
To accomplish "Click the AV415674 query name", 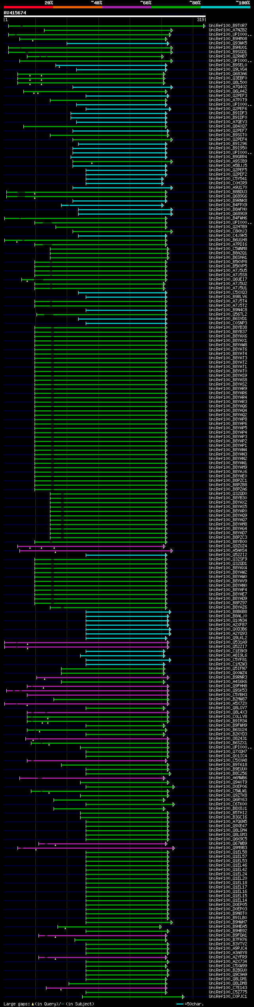I will point(15,13).
